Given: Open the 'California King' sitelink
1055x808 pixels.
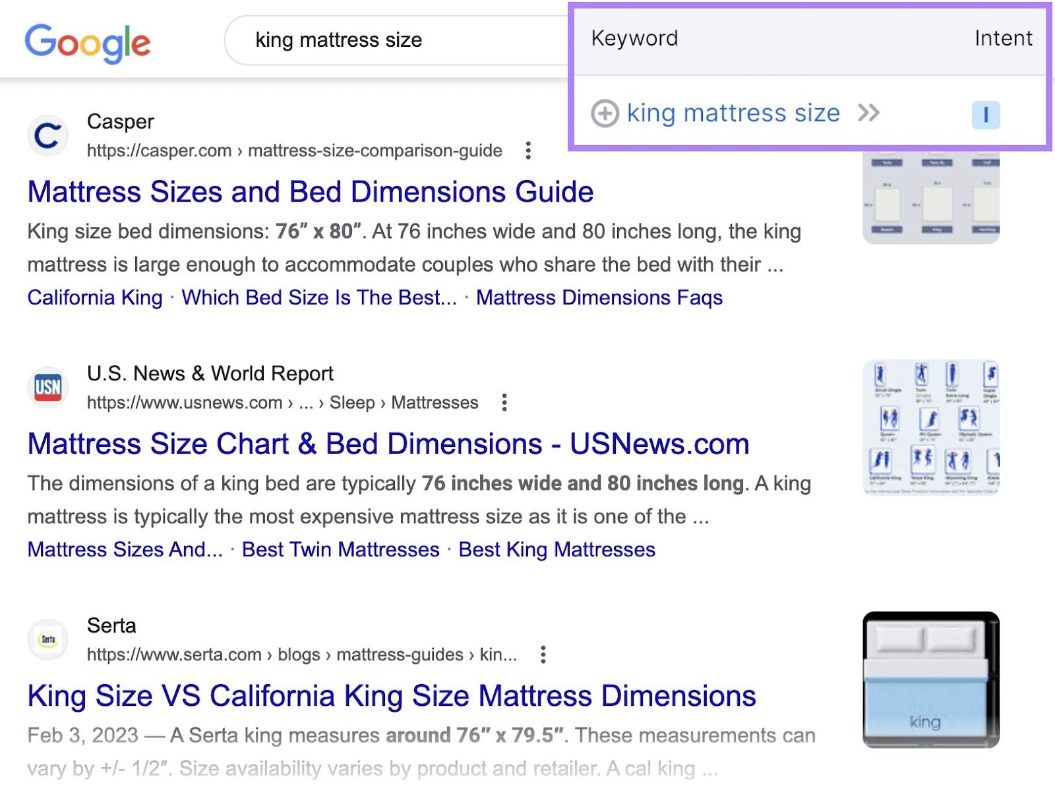Looking at the screenshot, I should pyautogui.click(x=95, y=298).
